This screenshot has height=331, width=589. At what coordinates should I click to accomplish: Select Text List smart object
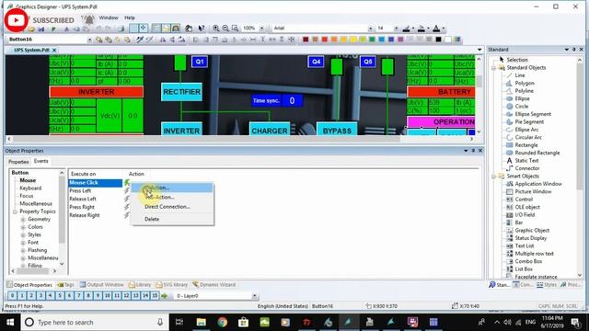pos(525,246)
